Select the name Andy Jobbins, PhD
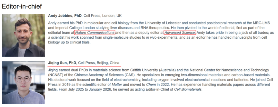Viewport: 278px width, 107px height. [x=62, y=16]
